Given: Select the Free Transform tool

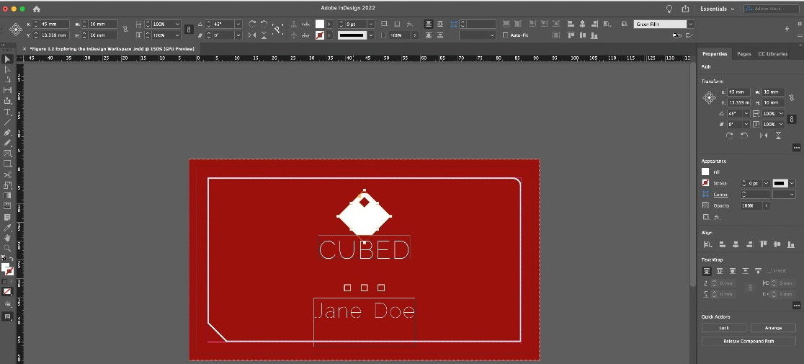Looking at the screenshot, I should coord(7,185).
